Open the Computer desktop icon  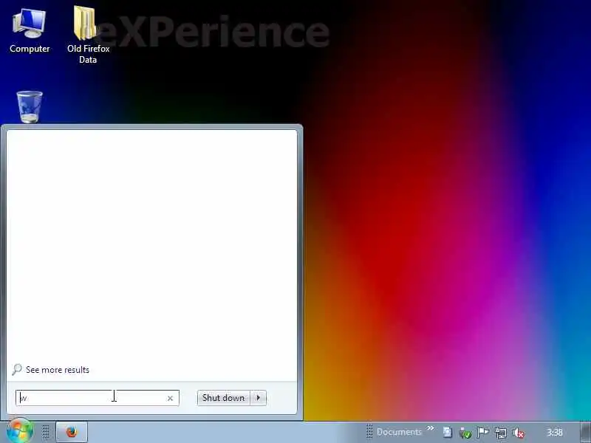tap(30, 31)
